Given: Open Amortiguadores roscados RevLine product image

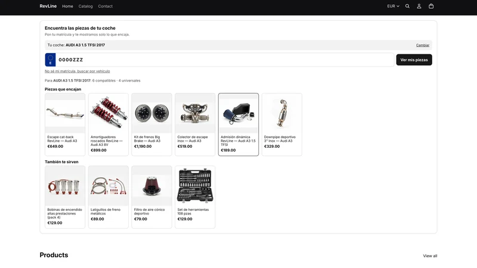Looking at the screenshot, I should pos(109,113).
